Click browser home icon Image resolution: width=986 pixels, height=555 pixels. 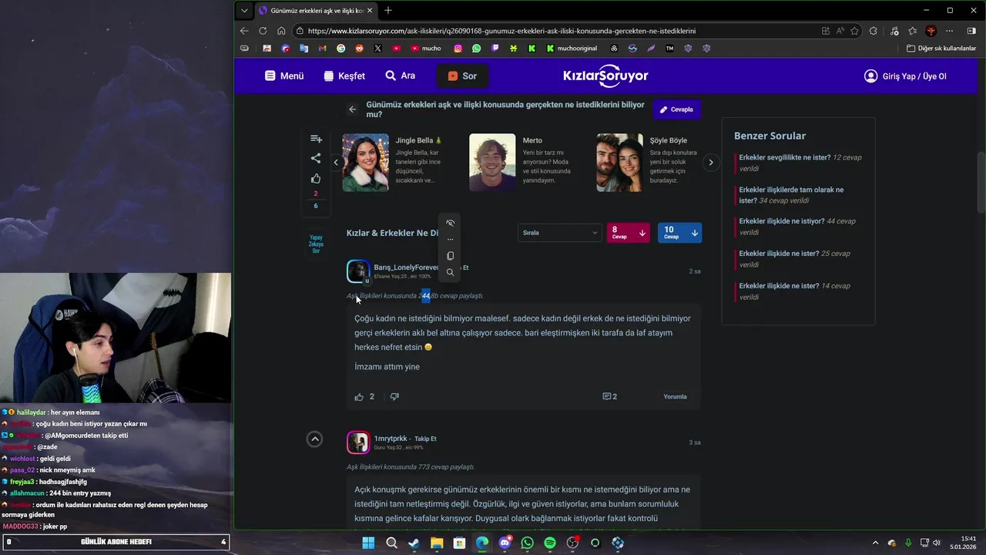281,31
